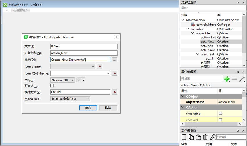
Task: Click the tooltip field Create New Document
Action: point(80,60)
